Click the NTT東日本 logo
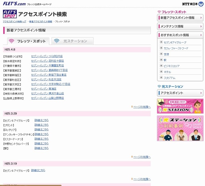Viewport: 205px width, 186px height. [x=193, y=4]
